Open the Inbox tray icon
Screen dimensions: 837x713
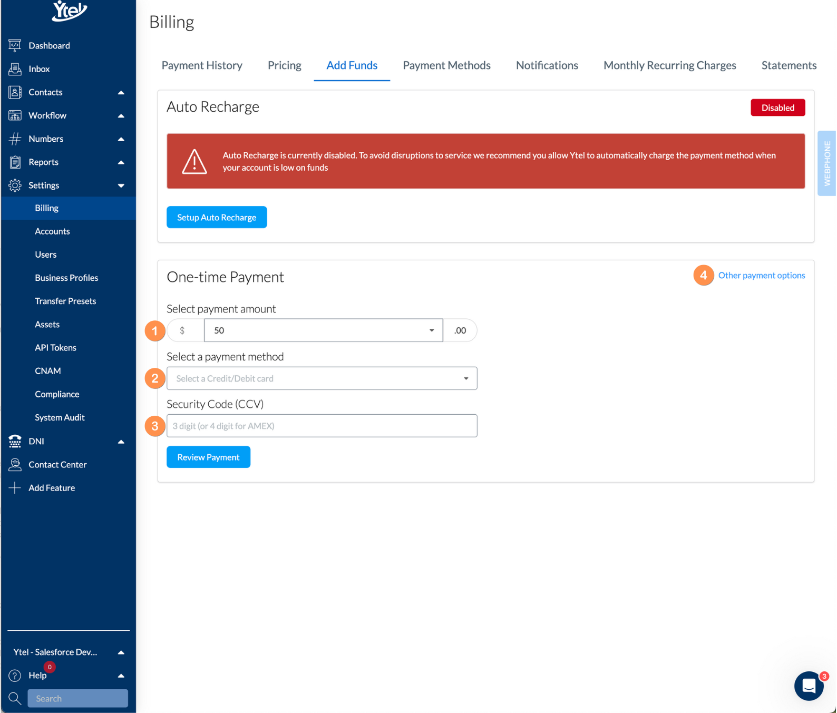point(15,69)
